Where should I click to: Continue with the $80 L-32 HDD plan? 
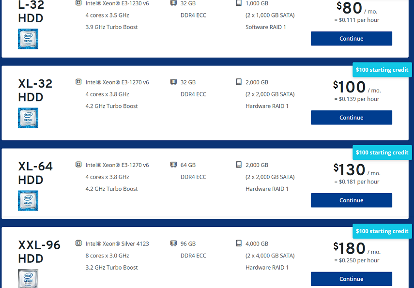click(x=352, y=39)
